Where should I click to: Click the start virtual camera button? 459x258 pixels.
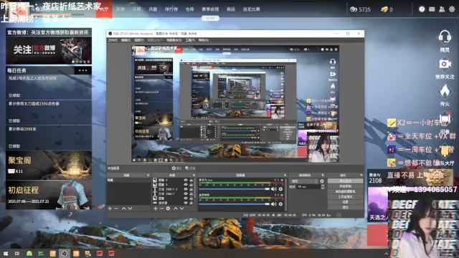(x=346, y=191)
